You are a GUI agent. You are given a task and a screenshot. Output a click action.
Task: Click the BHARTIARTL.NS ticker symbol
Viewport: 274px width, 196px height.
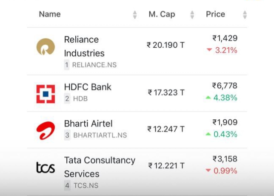[x=100, y=135]
